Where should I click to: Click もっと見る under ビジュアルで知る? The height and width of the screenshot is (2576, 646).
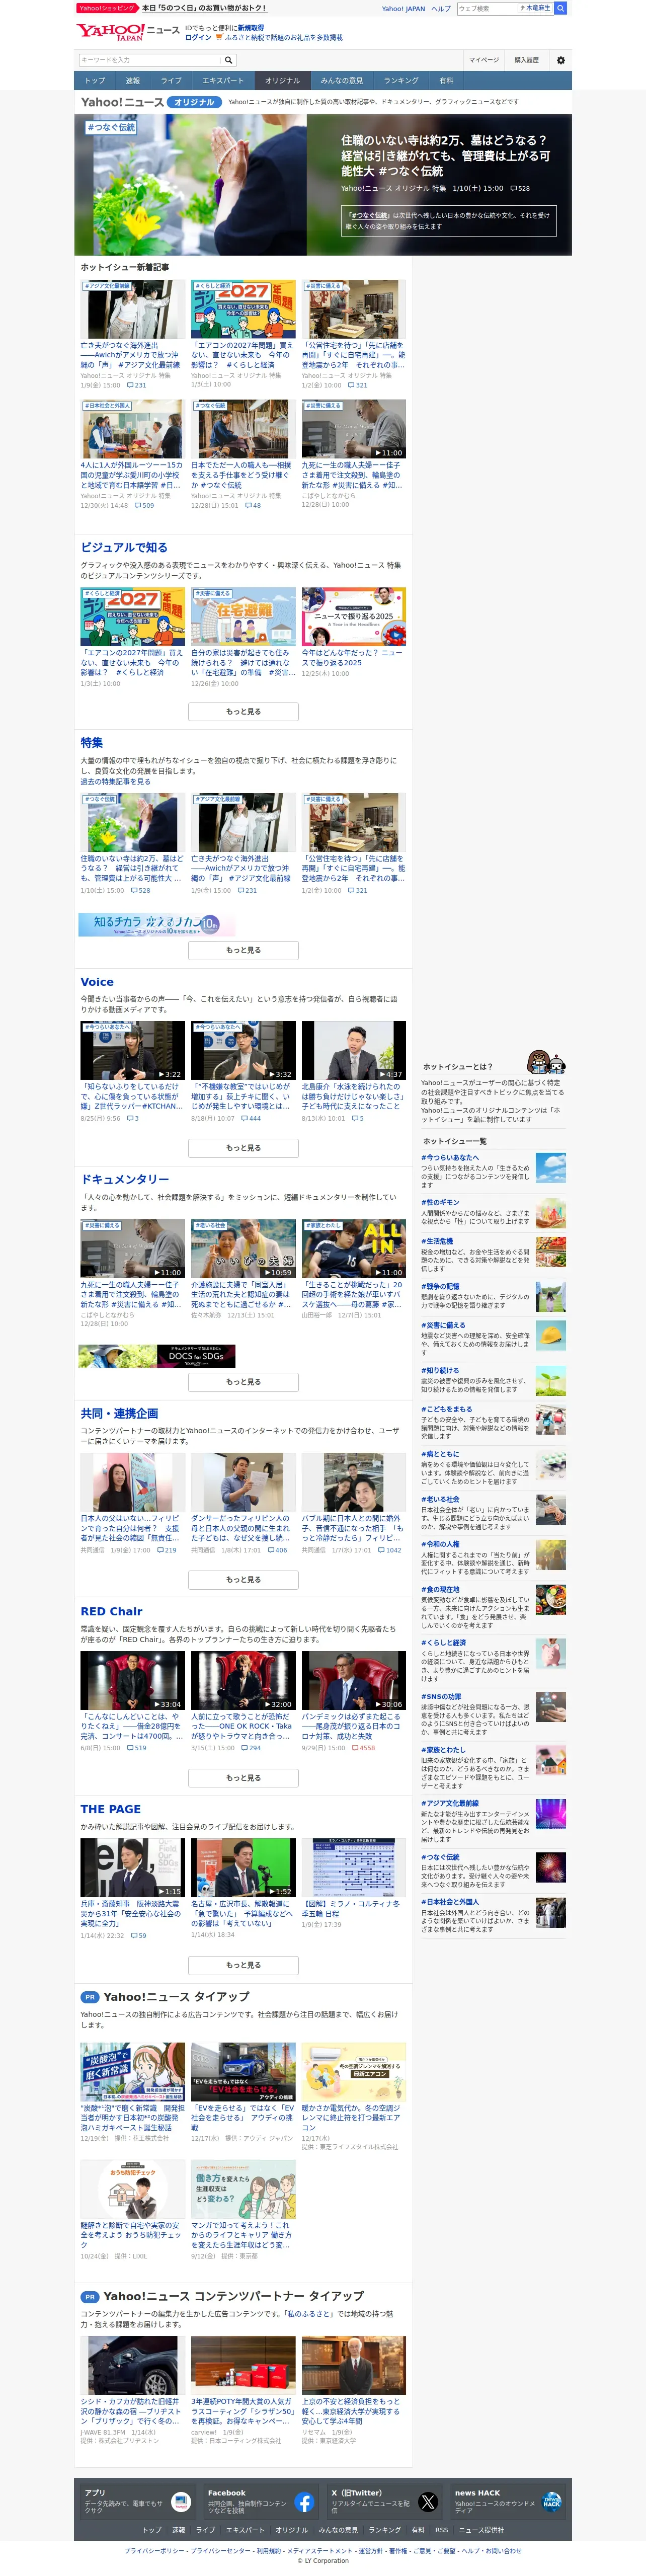(x=243, y=712)
